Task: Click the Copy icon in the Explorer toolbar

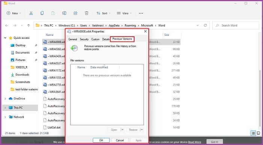Action: pyautogui.click(x=42, y=13)
